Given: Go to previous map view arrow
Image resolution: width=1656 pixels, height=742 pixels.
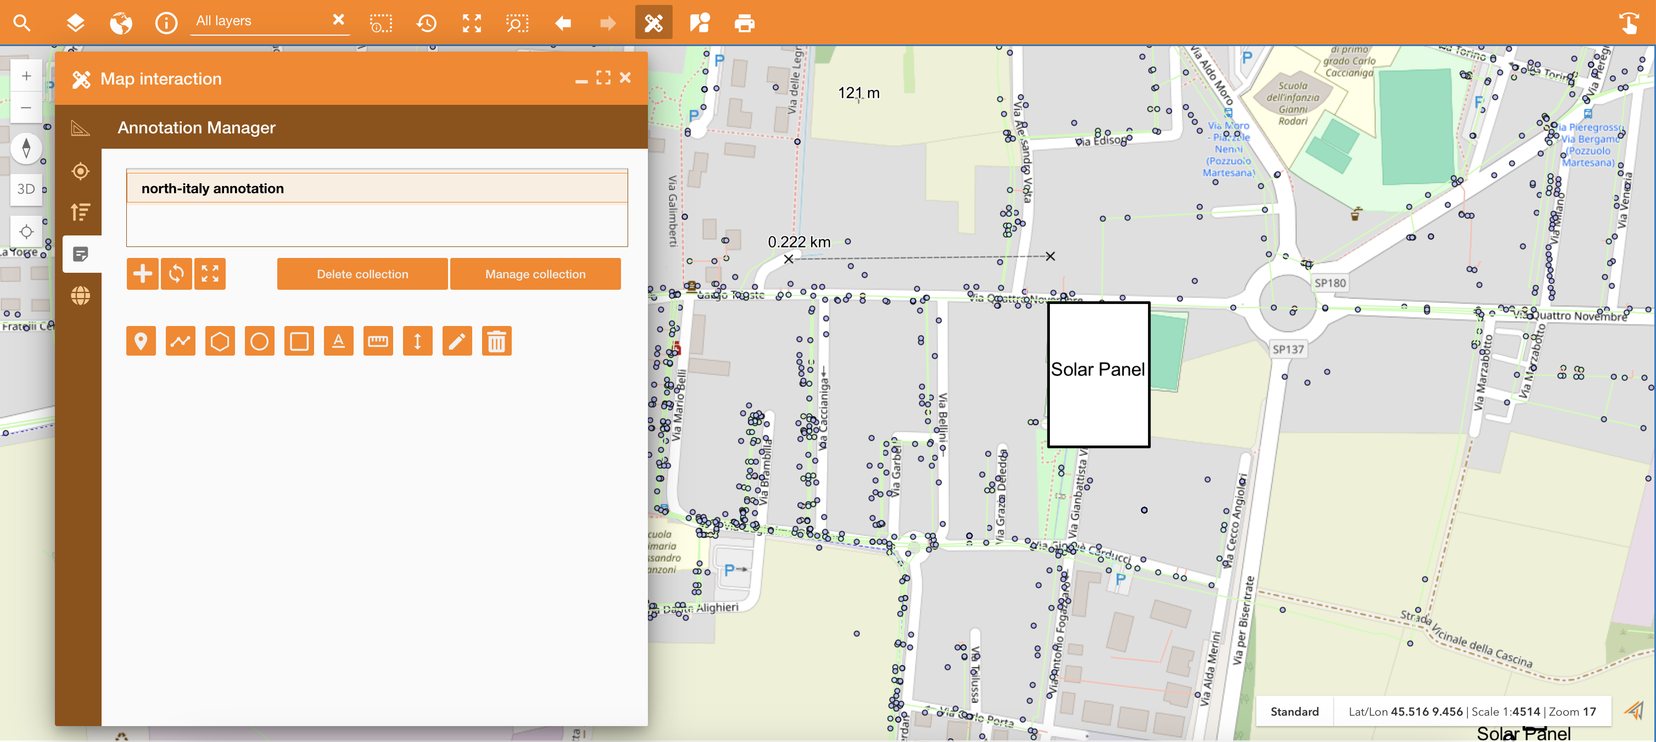Looking at the screenshot, I should click(562, 23).
